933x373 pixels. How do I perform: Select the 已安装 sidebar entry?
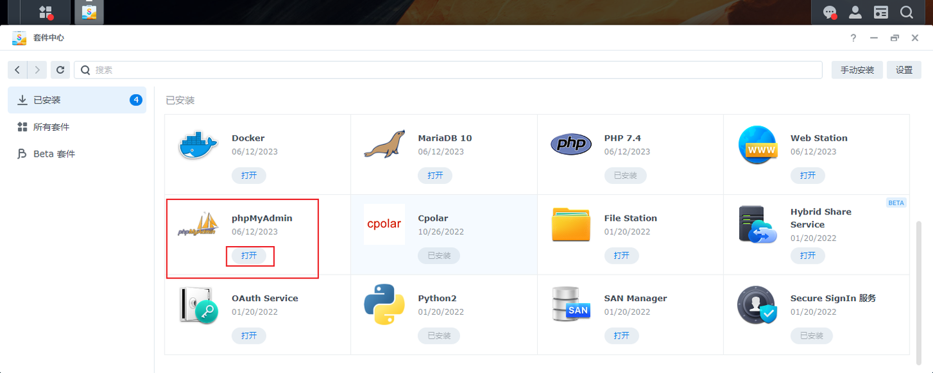(47, 100)
